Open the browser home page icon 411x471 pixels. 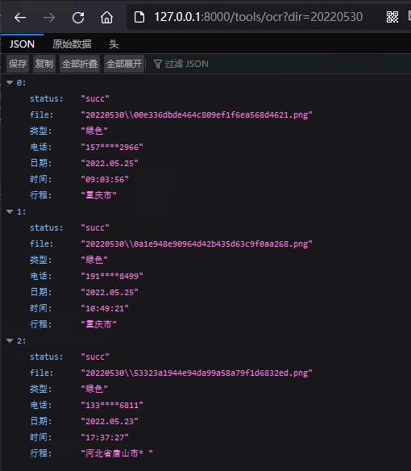pyautogui.click(x=106, y=18)
